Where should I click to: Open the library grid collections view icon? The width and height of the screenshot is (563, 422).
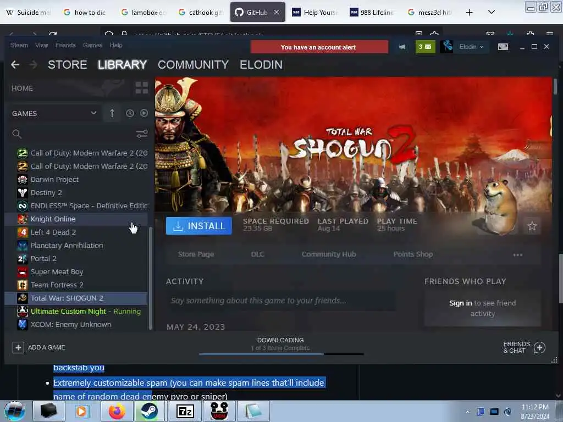click(x=141, y=88)
